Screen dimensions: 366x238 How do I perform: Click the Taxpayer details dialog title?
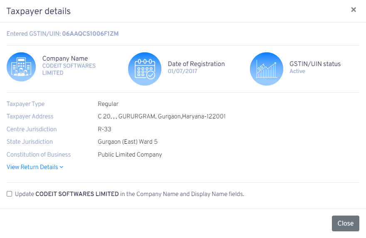coord(38,11)
